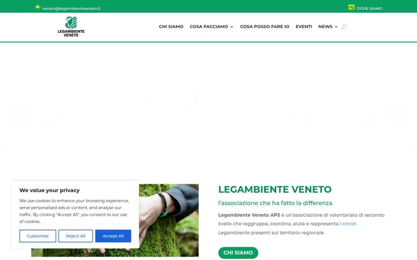417x260 pixels.
Task: Open the COSA POSSO FARE IO menu item
Action: point(265,27)
